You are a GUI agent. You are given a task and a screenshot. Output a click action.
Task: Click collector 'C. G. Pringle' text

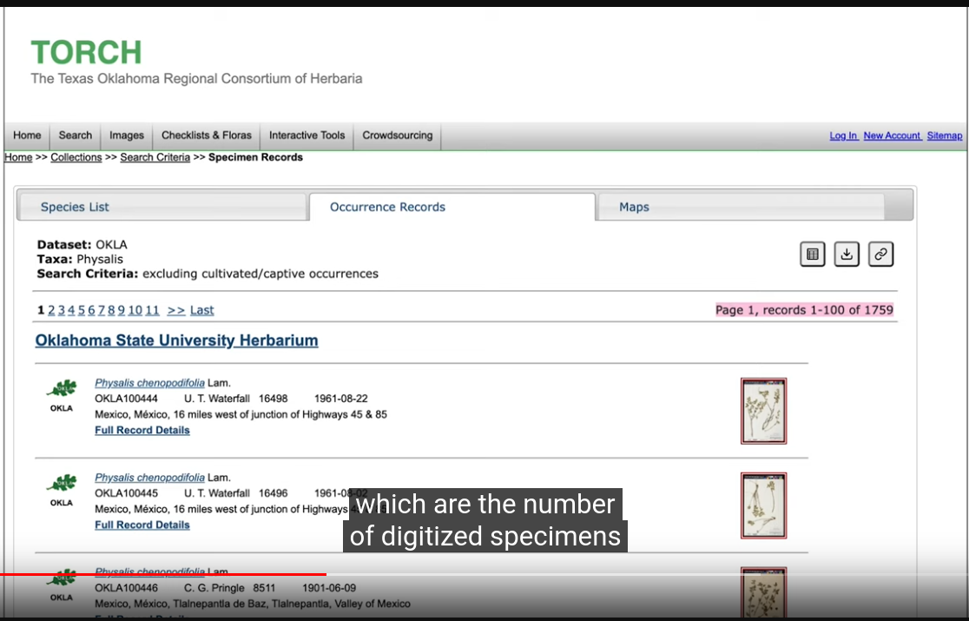(214, 588)
